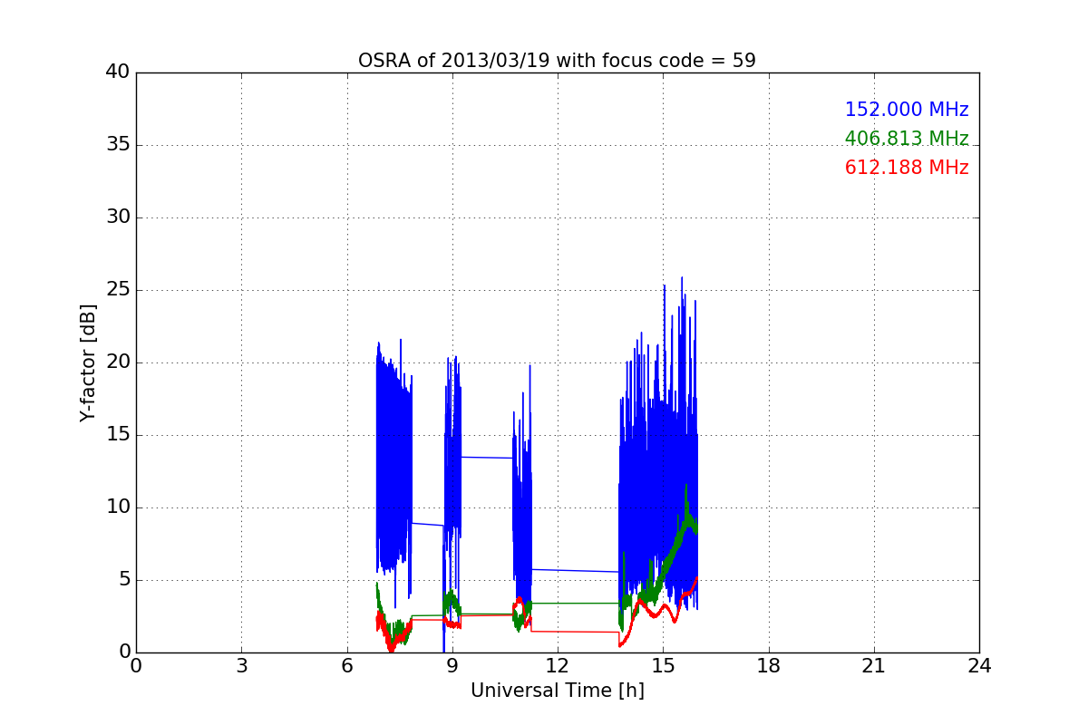Screen dimensions: 1088x725
Task: Click the y-axis tick label 25
Action: click(118, 290)
